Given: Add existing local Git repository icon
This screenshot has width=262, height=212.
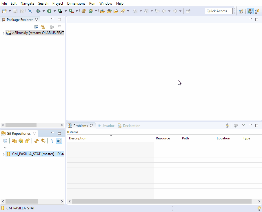Looking at the screenshot, I should pyautogui.click(x=14, y=141).
